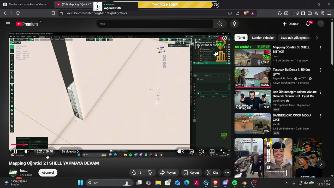The height and width of the screenshot is (188, 334).
Task: Save the video with Kaydet
Action: (x=191, y=173)
